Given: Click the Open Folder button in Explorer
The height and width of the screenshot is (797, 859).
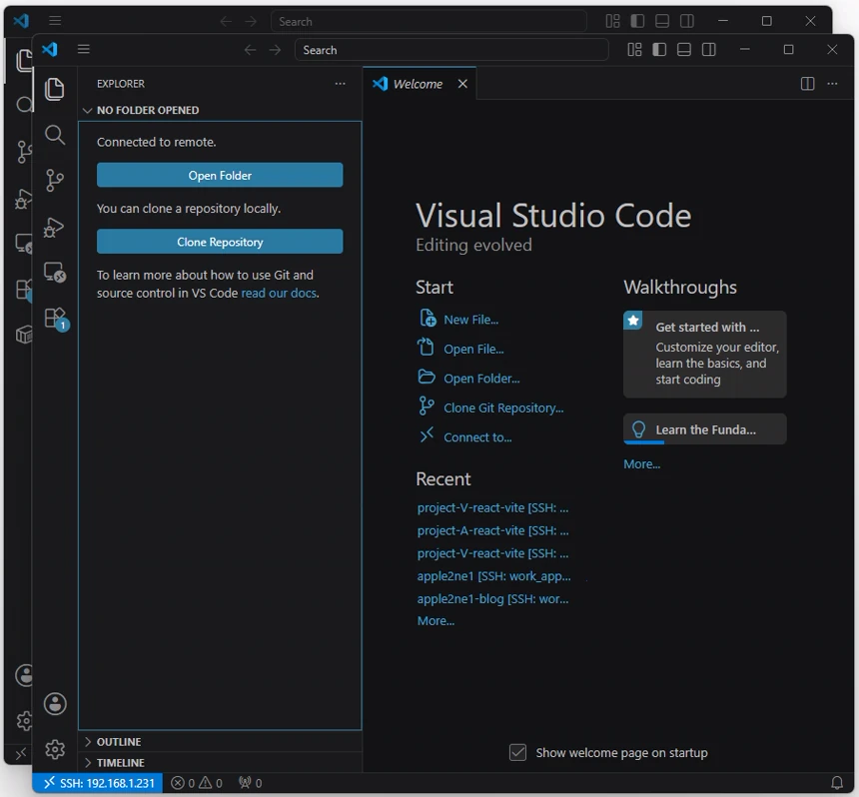Looking at the screenshot, I should (x=220, y=176).
